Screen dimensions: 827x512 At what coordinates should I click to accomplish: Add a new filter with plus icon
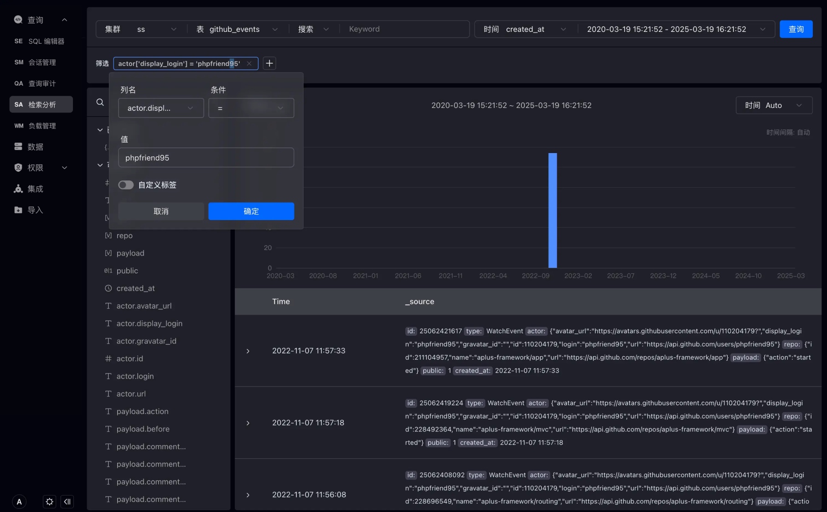click(269, 63)
